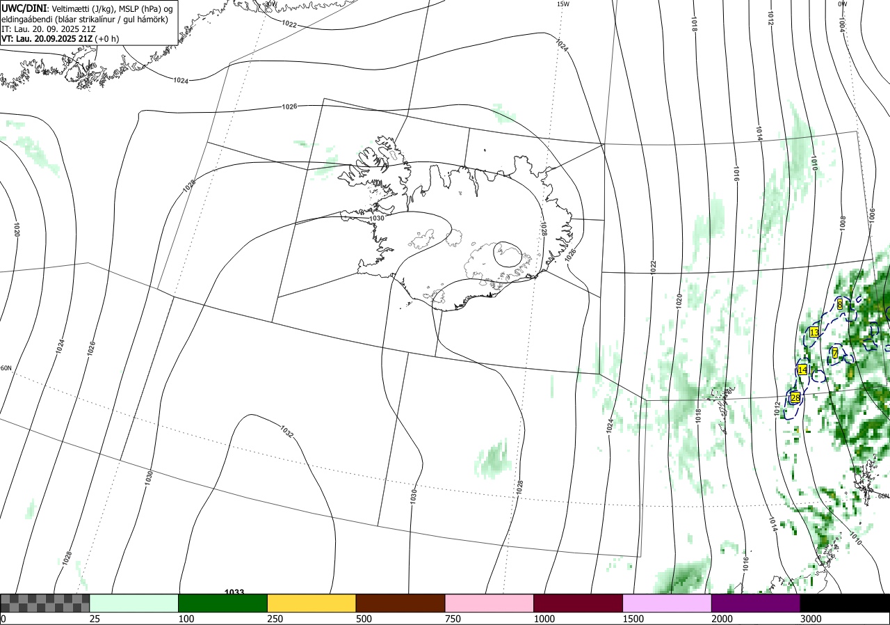This screenshot has width=890, height=625.
Task: Click the "1006" isobar label
Action: pos(873,215)
